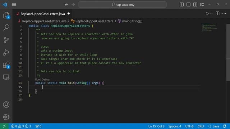Click the unsaved dot on the tab

click(x=69, y=14)
